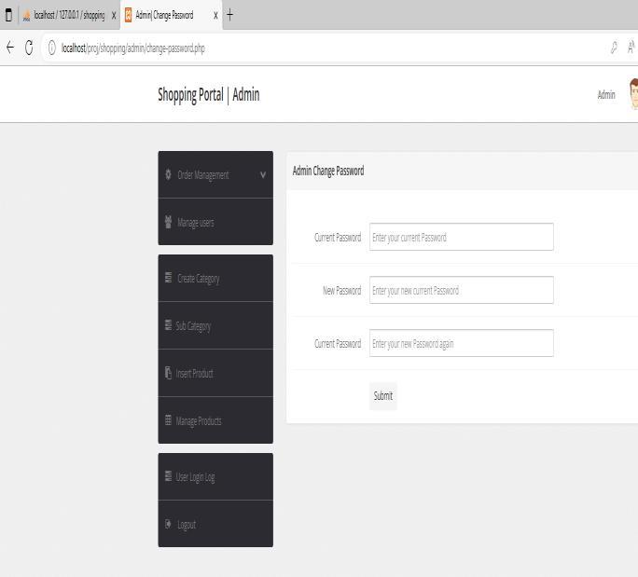Click the Logout sign-out icon
The width and height of the screenshot is (638, 577).
[168, 524]
